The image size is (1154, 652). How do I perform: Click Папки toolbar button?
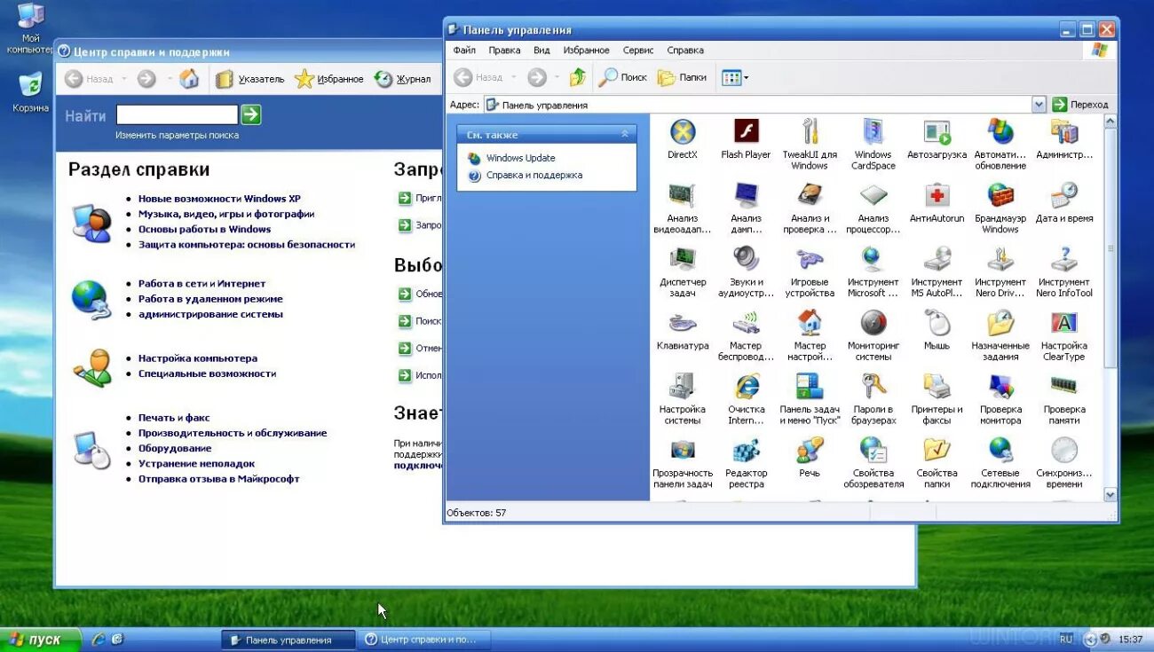pos(683,77)
